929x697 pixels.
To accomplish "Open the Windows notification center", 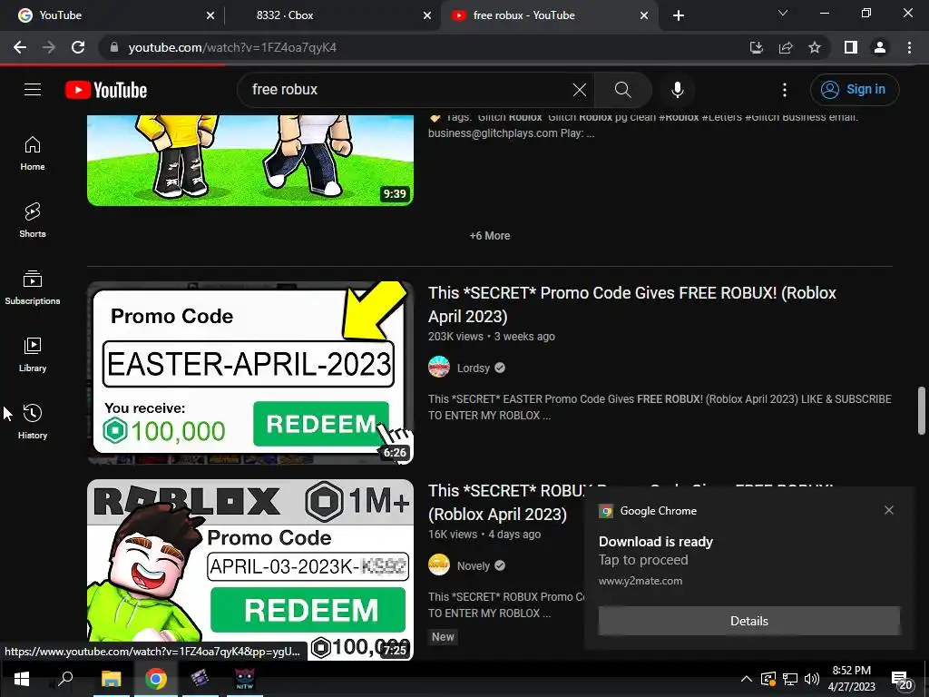I will point(902,681).
